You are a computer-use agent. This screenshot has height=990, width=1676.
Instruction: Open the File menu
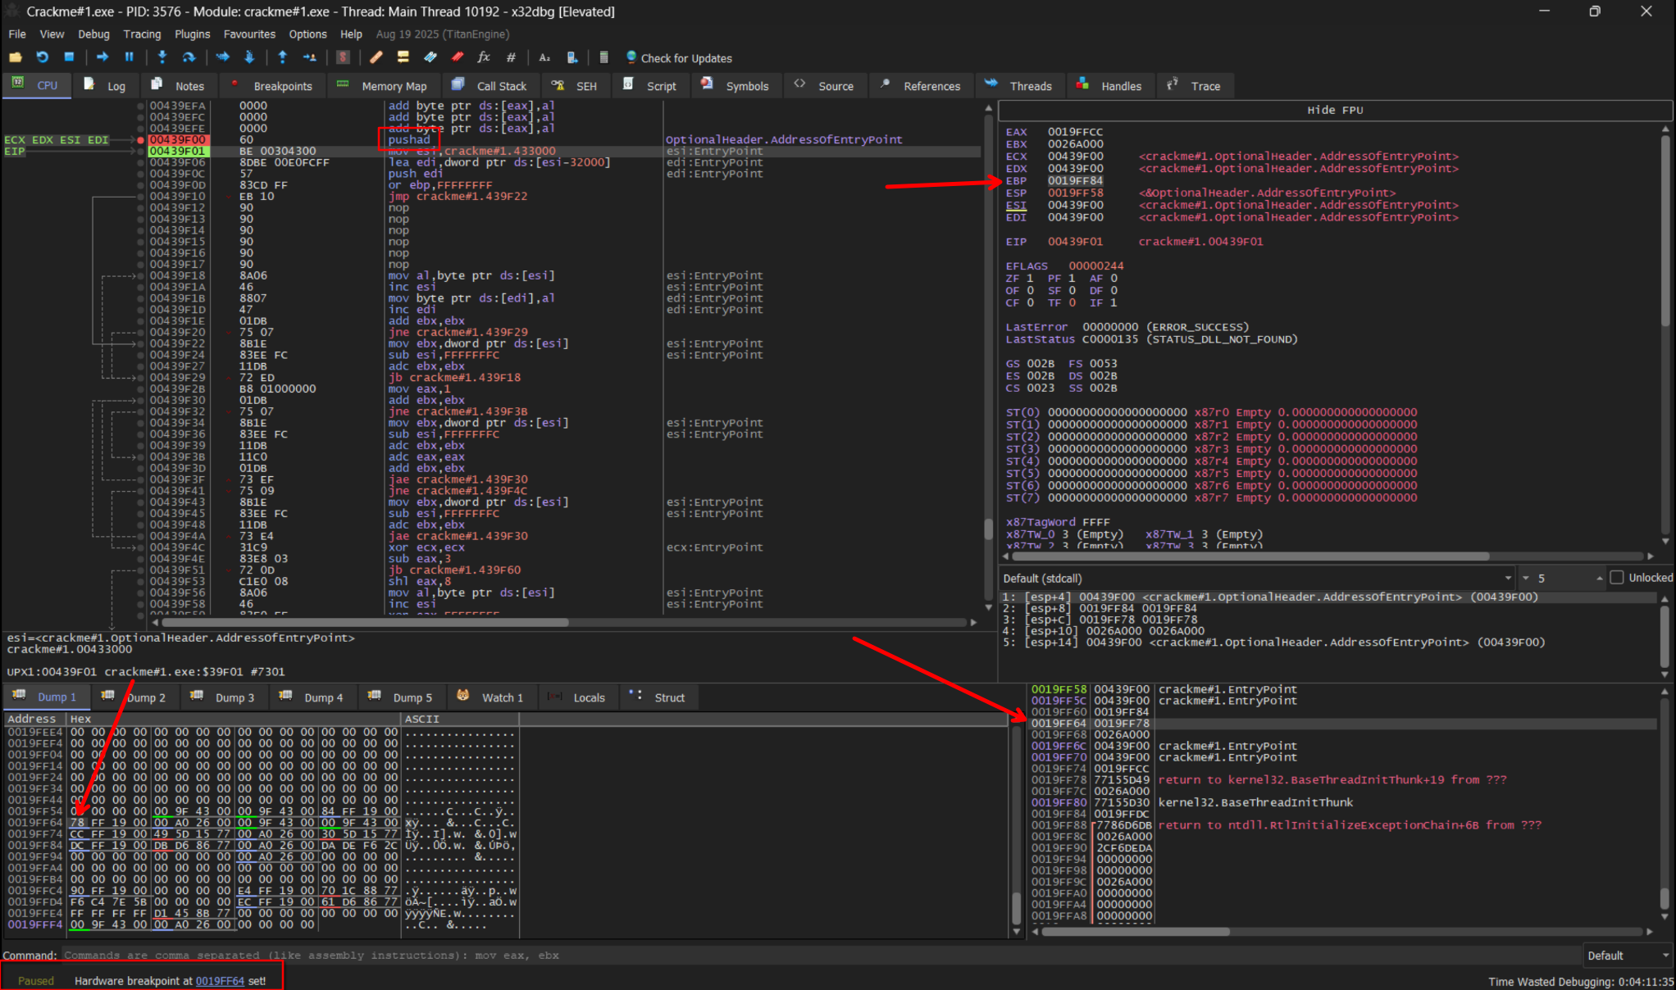pyautogui.click(x=17, y=34)
